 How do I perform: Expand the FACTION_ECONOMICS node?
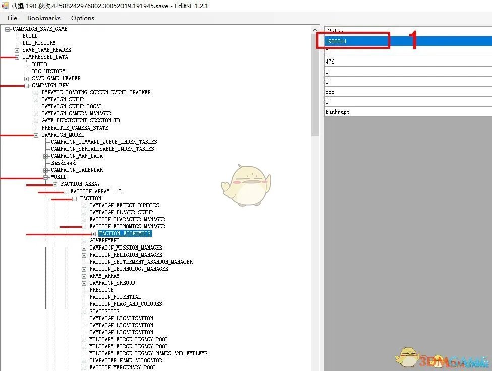(94, 234)
